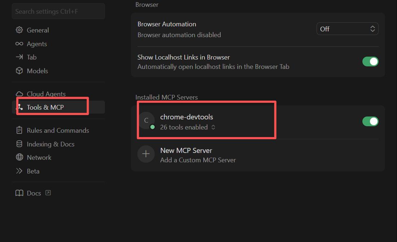This screenshot has width=397, height=242.
Task: Toggle Show Localhost Links in Browser switch
Action: [x=370, y=62]
